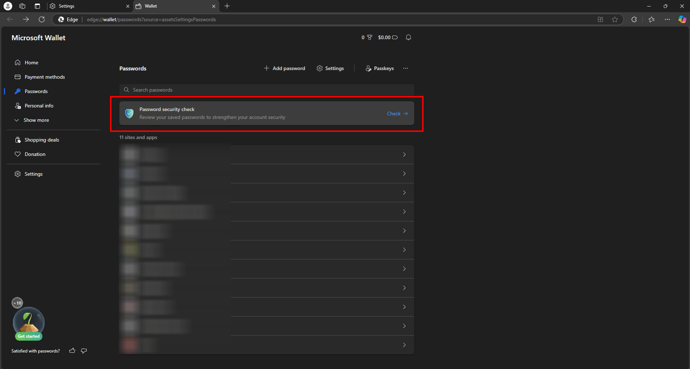Viewport: 690px width, 369px height.
Task: Open the split screen icon in address bar
Action: click(600, 19)
